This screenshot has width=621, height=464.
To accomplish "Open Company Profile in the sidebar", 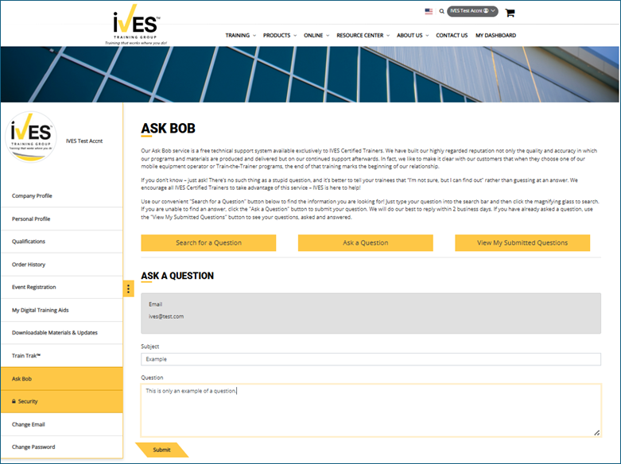I will (x=33, y=195).
